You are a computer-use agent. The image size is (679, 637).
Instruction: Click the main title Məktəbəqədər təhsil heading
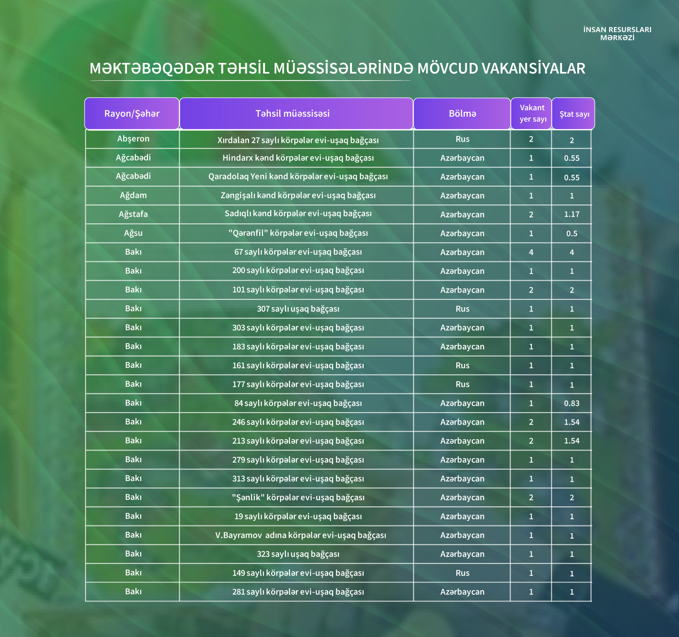337,69
